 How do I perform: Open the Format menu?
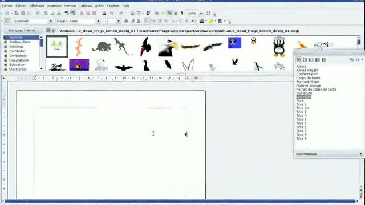pos(70,6)
